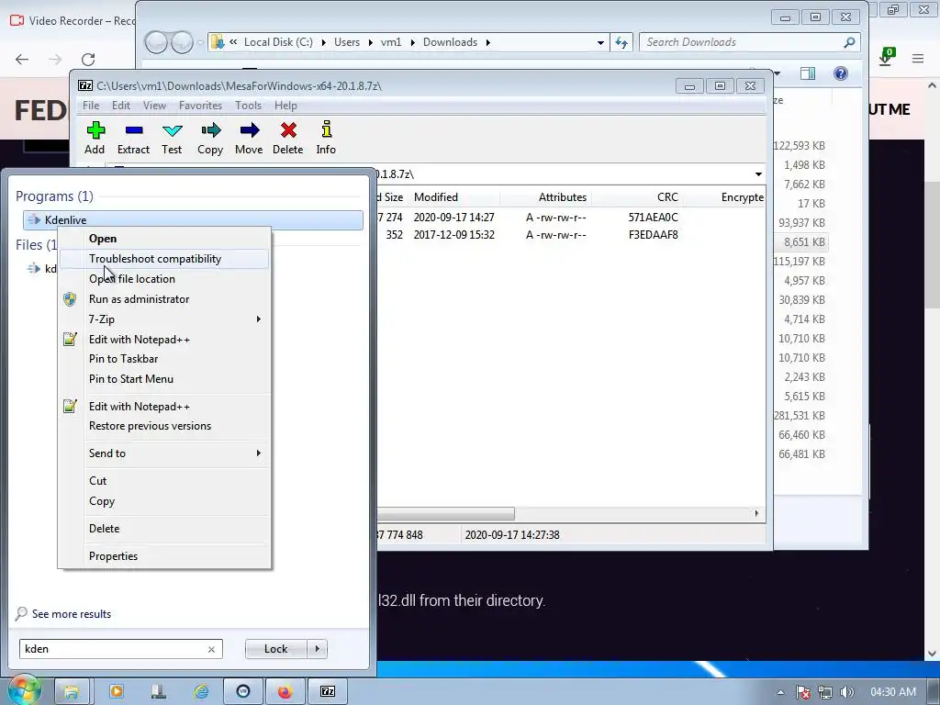Click the Action Center flag tray icon
Image resolution: width=940 pixels, height=705 pixels.
[x=803, y=692]
